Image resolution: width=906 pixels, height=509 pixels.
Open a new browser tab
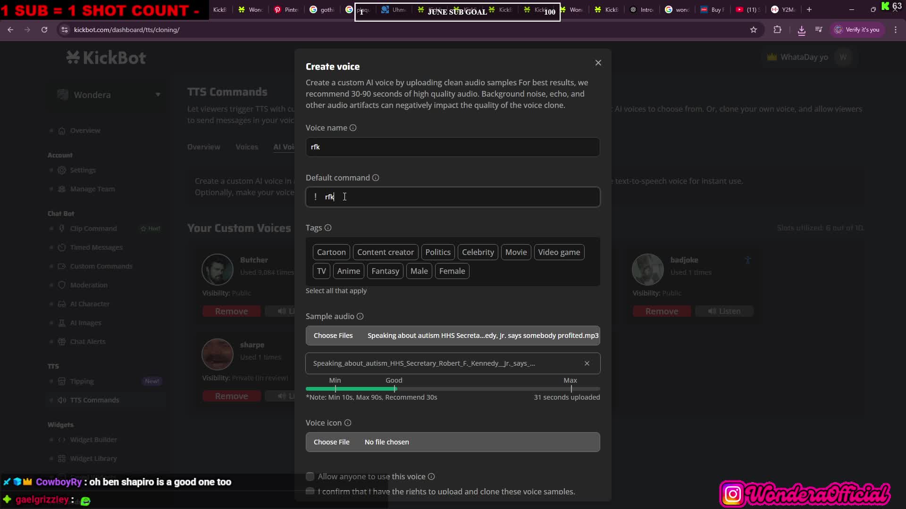click(809, 9)
